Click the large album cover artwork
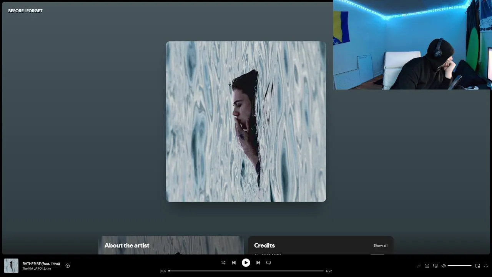 [246, 122]
